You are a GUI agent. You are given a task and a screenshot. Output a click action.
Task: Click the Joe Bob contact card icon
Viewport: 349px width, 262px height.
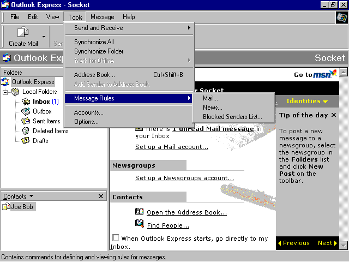(x=6, y=207)
